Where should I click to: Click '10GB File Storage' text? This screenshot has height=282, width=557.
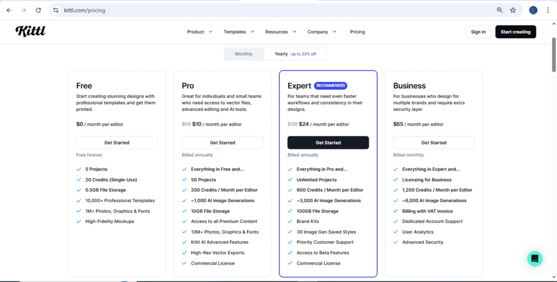click(211, 211)
